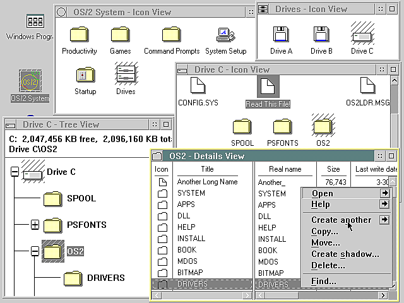This screenshot has height=303, width=404.
Task: Select the INSTALL title in Details View
Action: click(191, 239)
